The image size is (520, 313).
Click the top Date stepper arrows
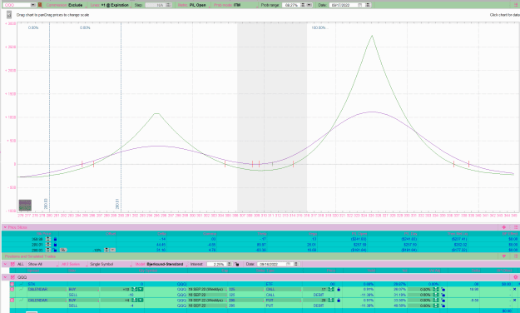pos(368,5)
